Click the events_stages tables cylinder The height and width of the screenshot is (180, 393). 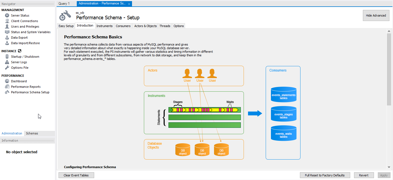(x=284, y=114)
